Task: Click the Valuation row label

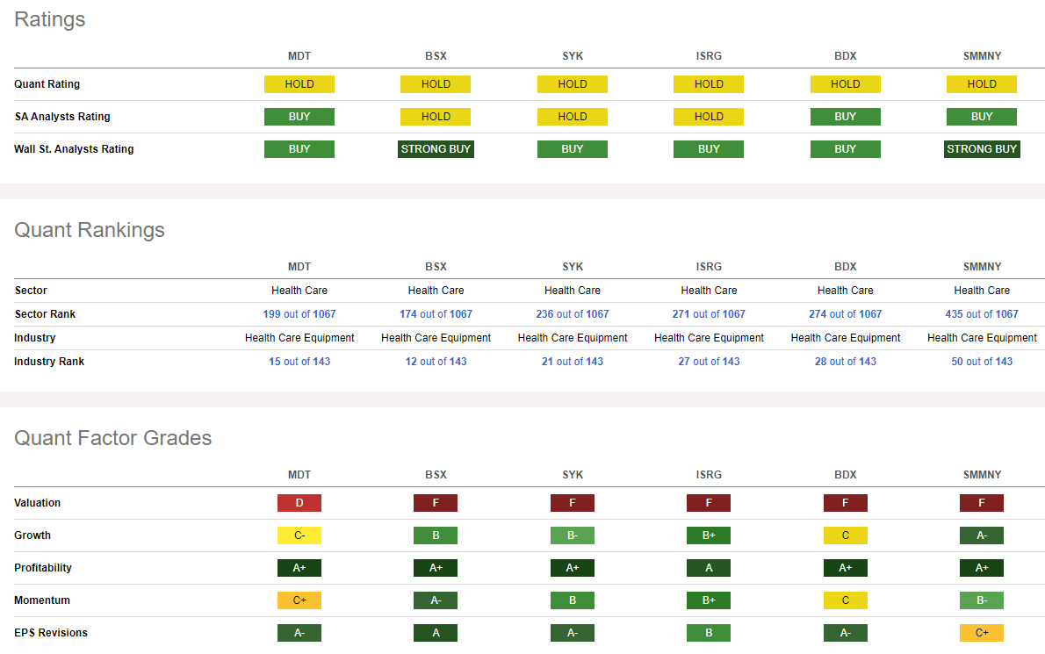Action: click(37, 503)
